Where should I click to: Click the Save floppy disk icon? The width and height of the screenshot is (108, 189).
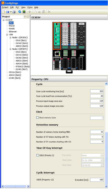point(14,12)
